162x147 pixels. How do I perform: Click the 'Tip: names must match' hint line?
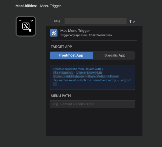click(x=92, y=80)
